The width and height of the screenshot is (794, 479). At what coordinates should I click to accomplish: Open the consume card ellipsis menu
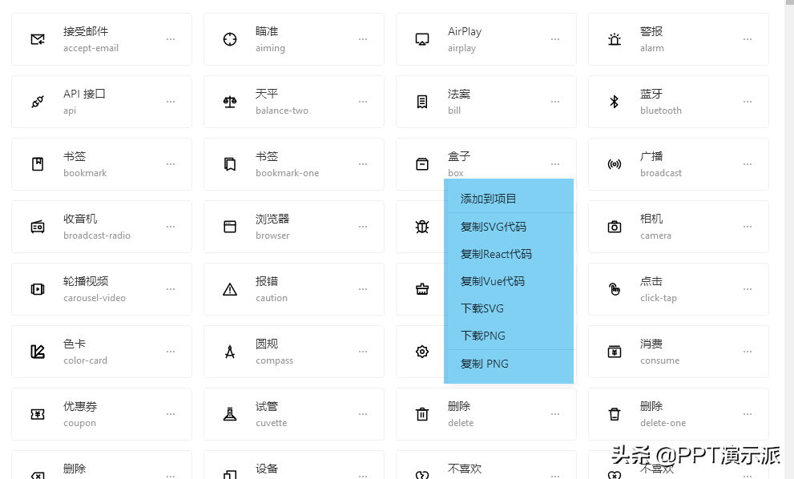click(748, 352)
